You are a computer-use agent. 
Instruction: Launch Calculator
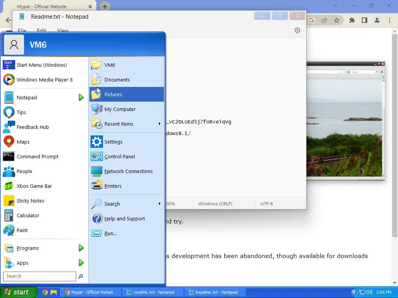[44, 215]
